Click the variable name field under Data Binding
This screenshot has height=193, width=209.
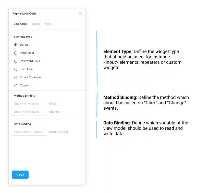click(29, 132)
